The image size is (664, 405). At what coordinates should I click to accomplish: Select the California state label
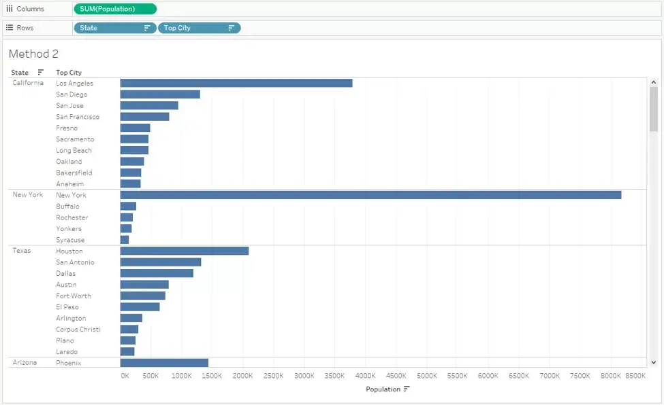(28, 83)
